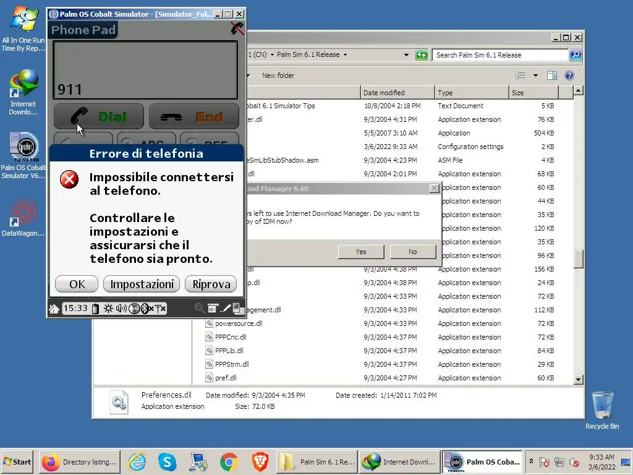Sort files by Size column

pyautogui.click(x=533, y=93)
